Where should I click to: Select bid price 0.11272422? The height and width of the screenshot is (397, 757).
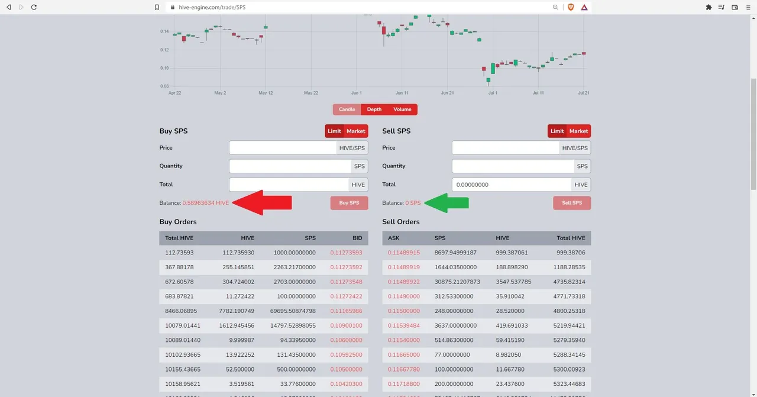(346, 296)
